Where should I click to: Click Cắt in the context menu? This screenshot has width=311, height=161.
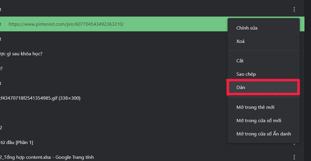240,61
